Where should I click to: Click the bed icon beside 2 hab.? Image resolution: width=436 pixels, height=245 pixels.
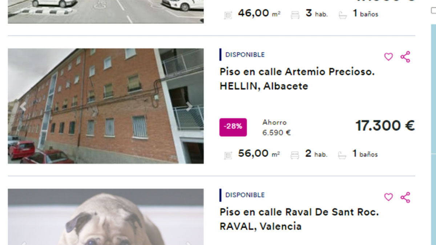click(x=295, y=155)
